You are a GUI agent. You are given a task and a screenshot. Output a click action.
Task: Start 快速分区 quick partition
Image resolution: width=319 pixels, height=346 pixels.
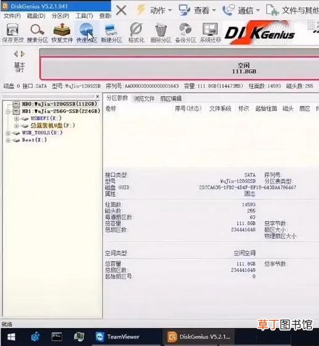[x=86, y=33]
